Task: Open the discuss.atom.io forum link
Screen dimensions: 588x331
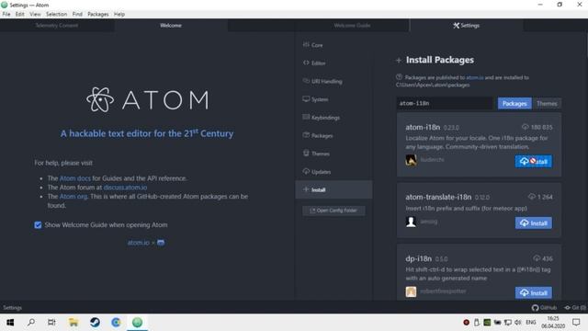Action: [125, 188]
